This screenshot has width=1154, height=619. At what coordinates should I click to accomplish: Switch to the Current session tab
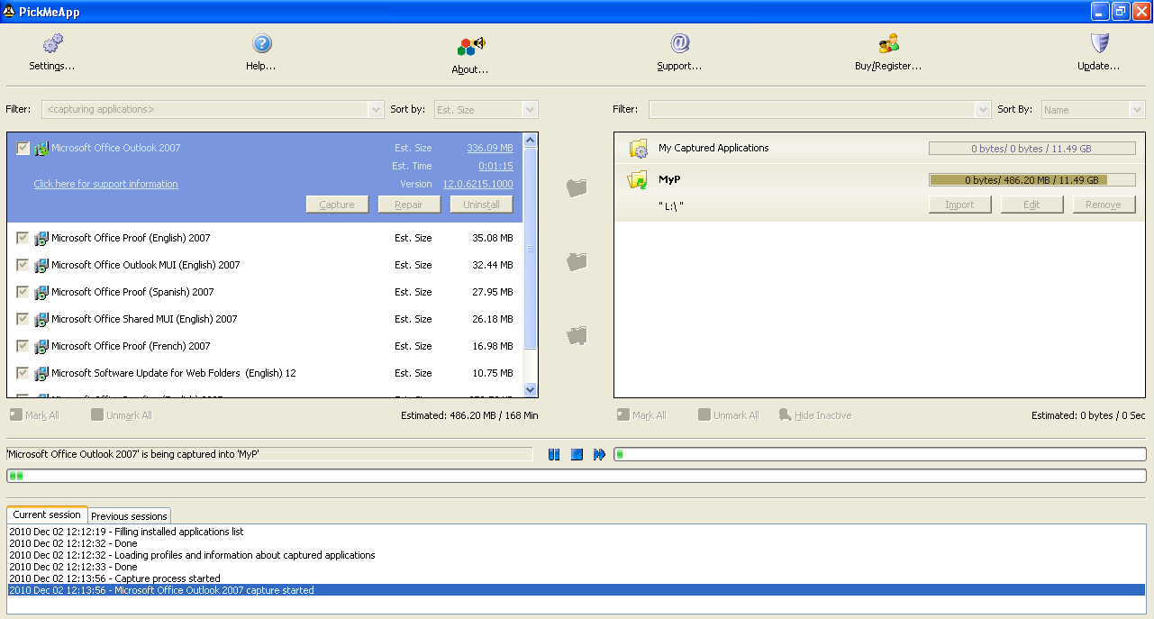[47, 514]
